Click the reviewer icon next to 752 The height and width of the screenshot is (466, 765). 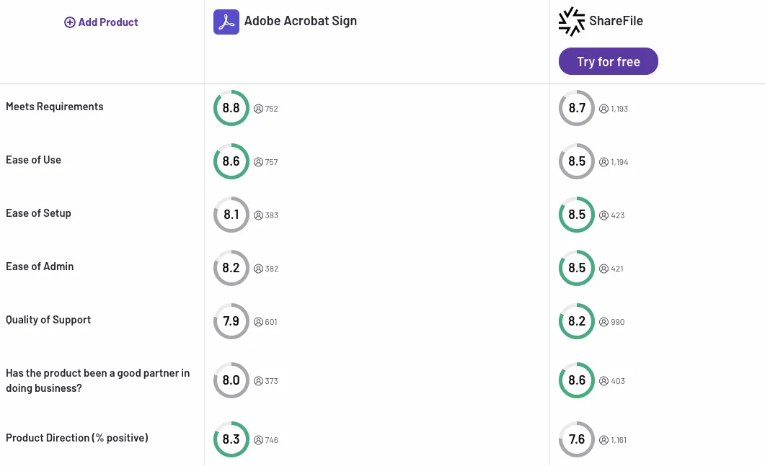pyautogui.click(x=258, y=108)
